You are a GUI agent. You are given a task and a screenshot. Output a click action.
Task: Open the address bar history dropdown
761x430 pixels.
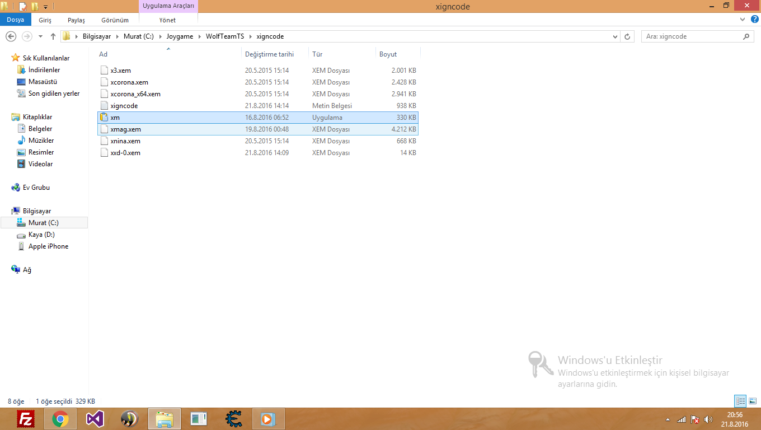[616, 36]
